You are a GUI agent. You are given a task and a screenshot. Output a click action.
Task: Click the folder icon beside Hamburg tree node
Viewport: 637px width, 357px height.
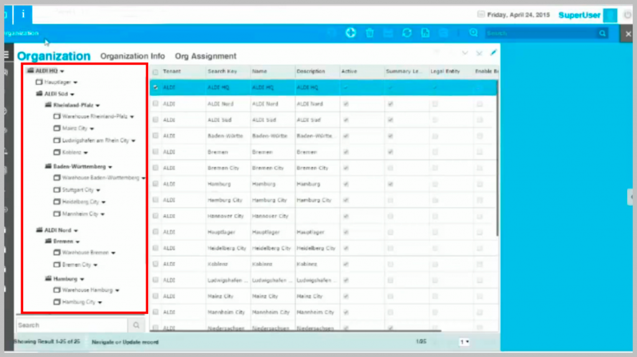pyautogui.click(x=48, y=278)
